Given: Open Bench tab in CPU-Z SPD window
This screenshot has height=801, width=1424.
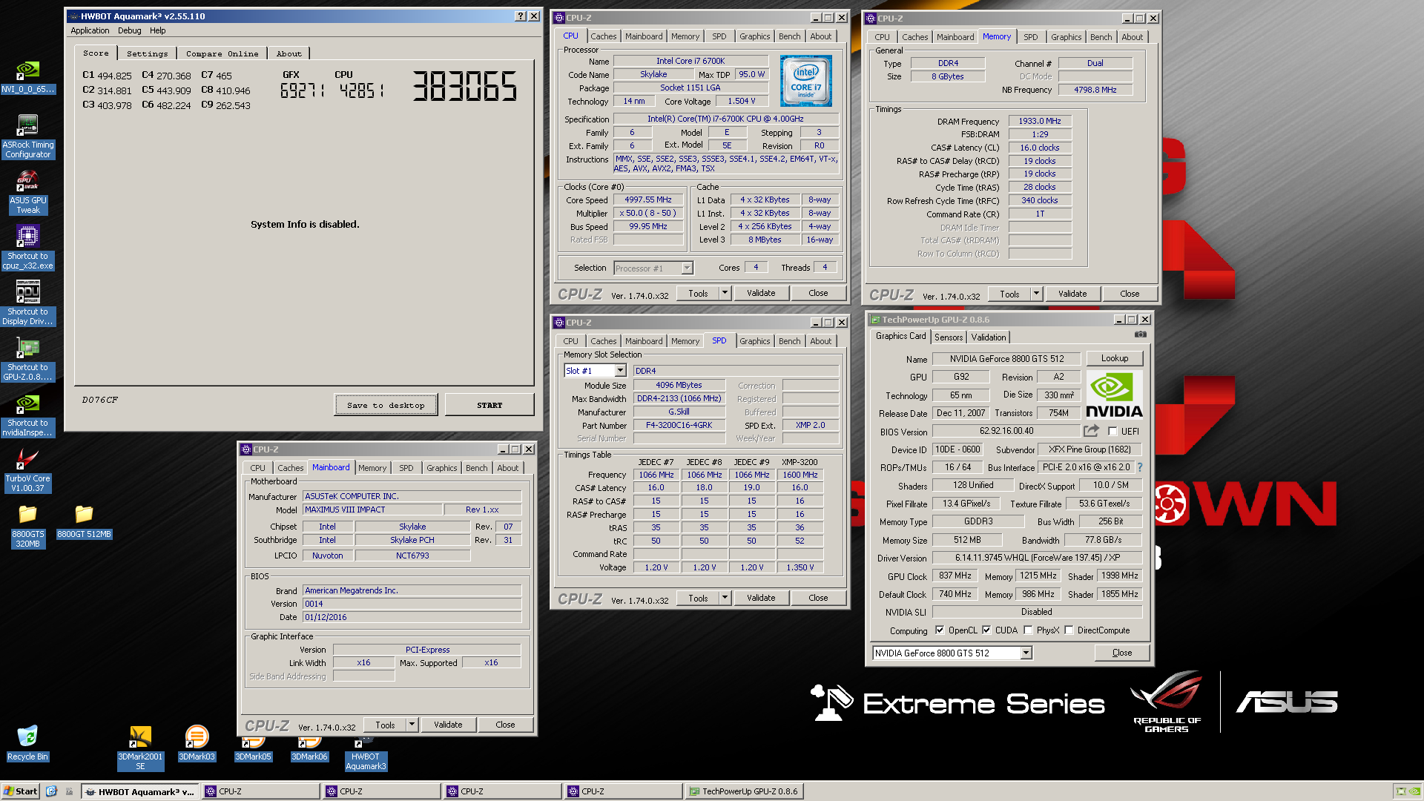Looking at the screenshot, I should coord(789,341).
